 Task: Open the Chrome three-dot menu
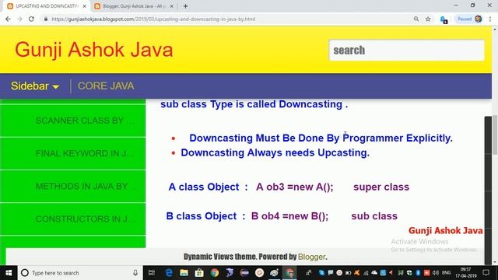(490, 19)
